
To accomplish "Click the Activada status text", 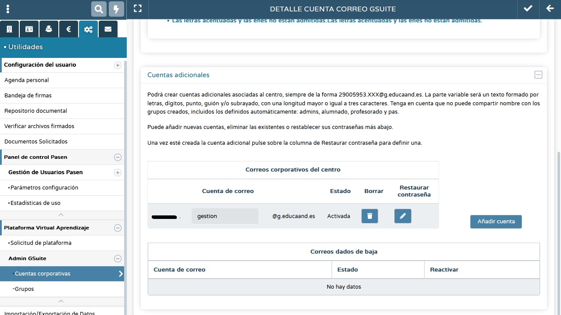I will tap(339, 216).
